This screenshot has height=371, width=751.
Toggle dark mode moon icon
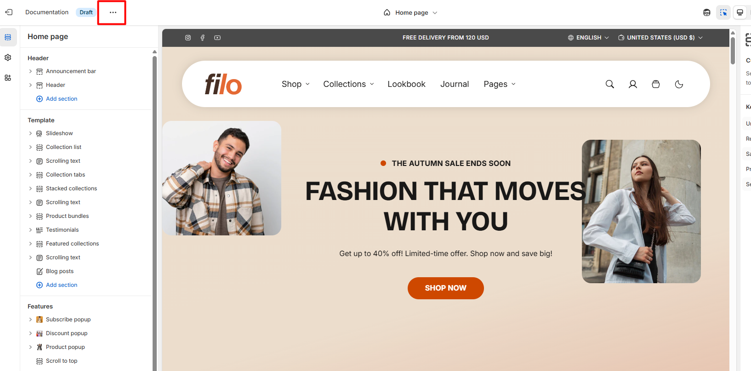point(679,84)
